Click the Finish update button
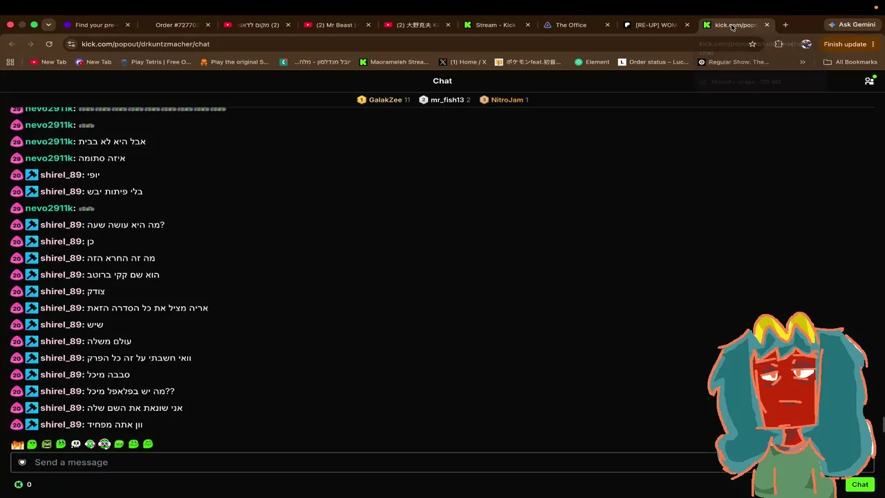 pos(848,44)
